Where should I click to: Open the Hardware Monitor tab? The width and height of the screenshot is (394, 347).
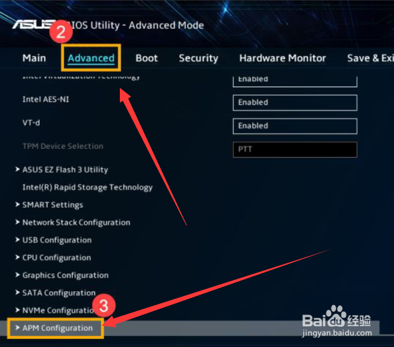tap(282, 58)
